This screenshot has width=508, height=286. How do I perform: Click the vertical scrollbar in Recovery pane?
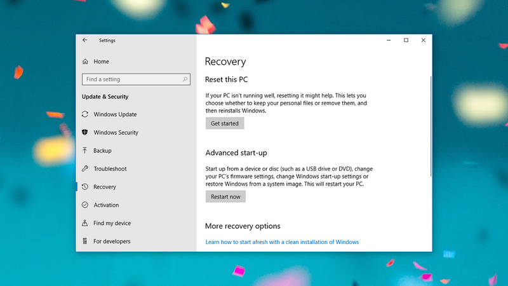pyautogui.click(x=431, y=126)
